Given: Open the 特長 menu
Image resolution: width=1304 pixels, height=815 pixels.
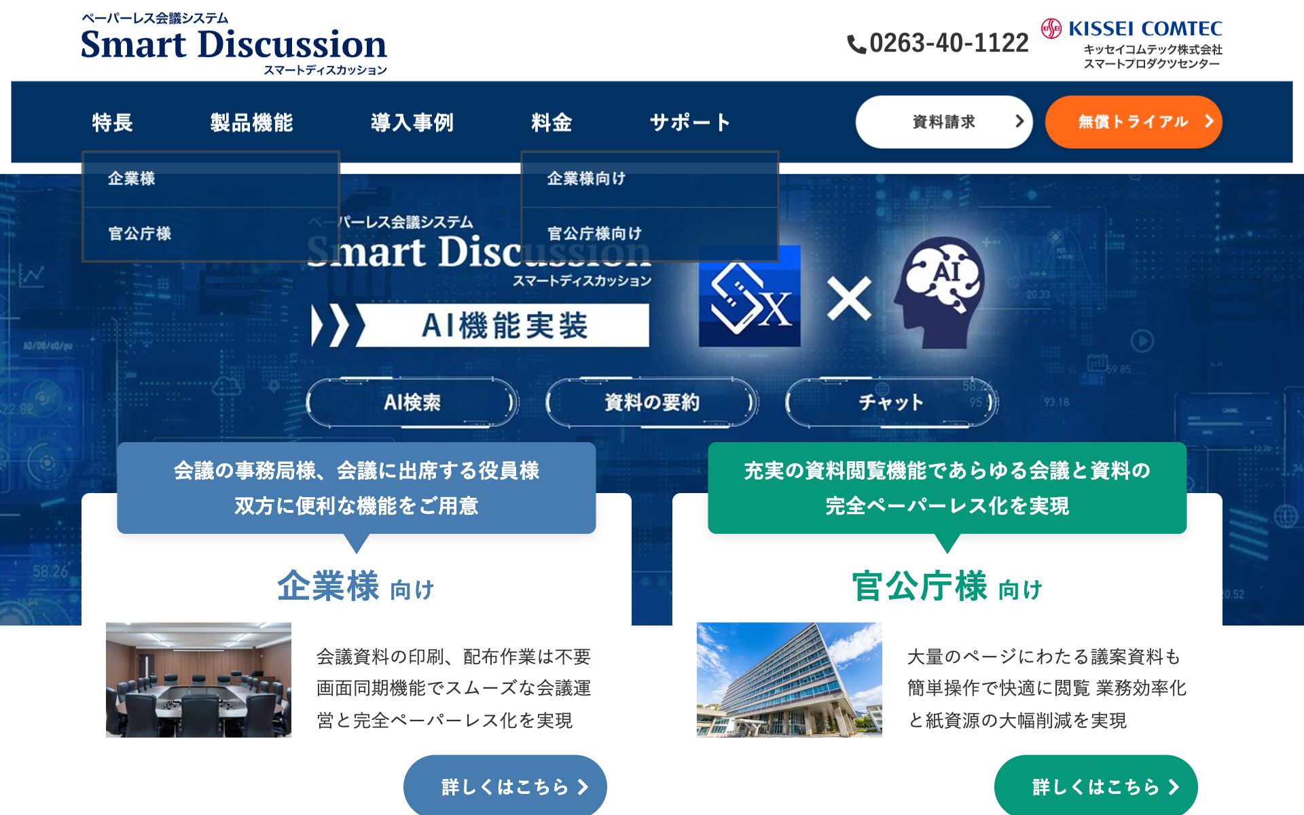Looking at the screenshot, I should [112, 122].
